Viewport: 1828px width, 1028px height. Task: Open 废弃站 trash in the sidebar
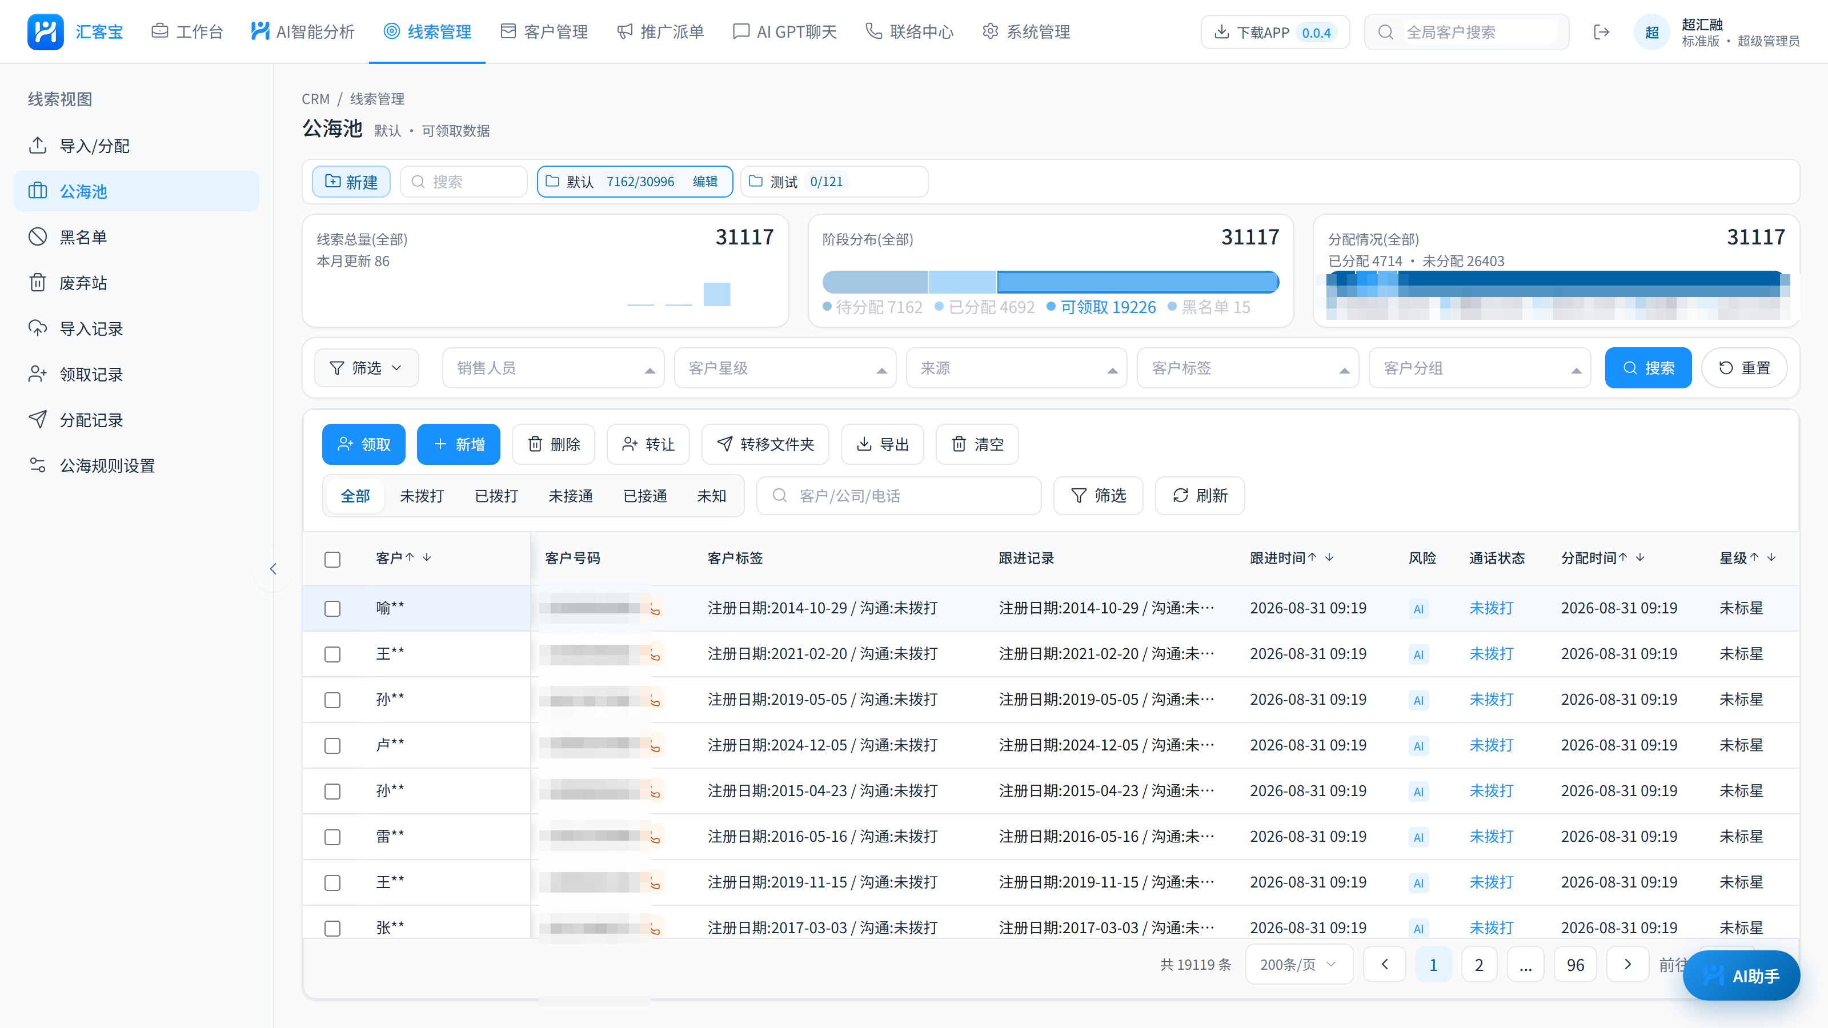137,282
